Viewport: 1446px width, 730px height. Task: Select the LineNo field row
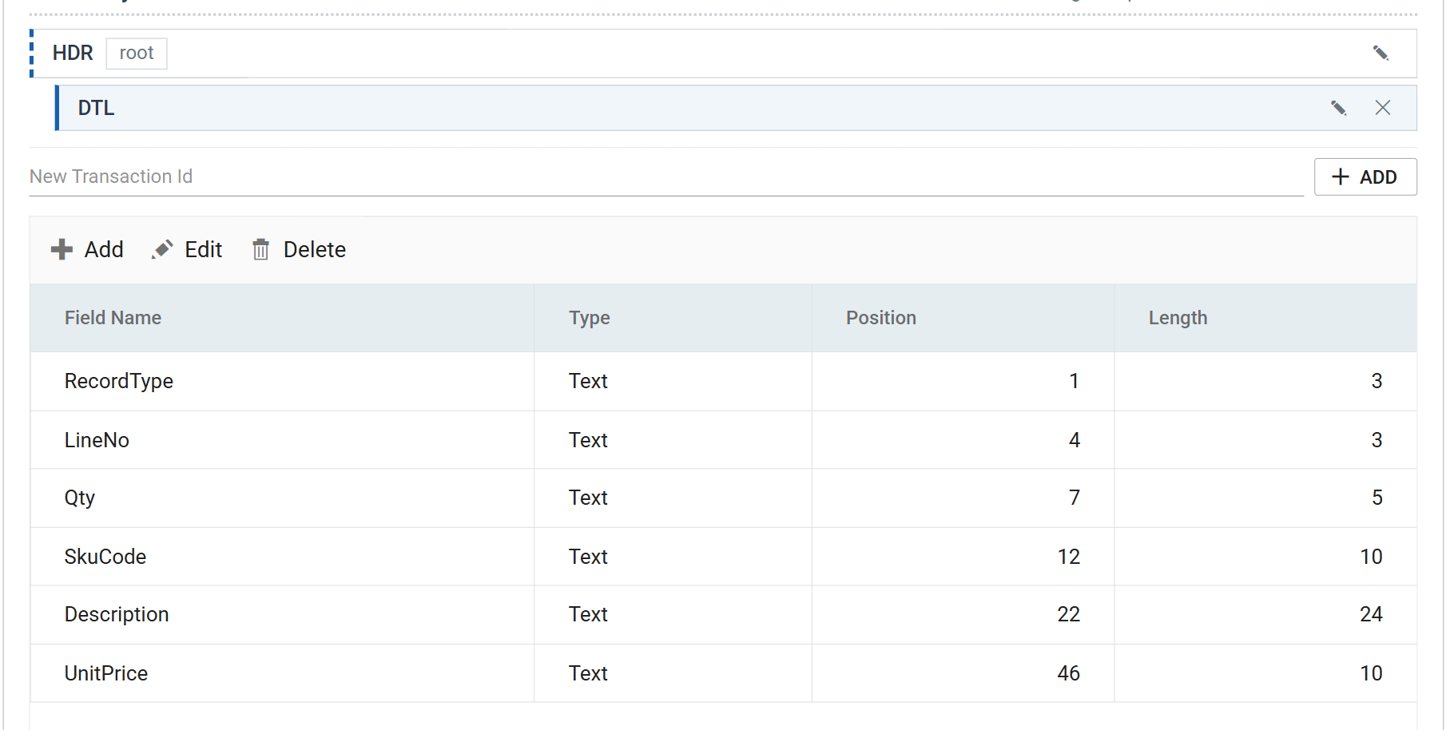[724, 440]
